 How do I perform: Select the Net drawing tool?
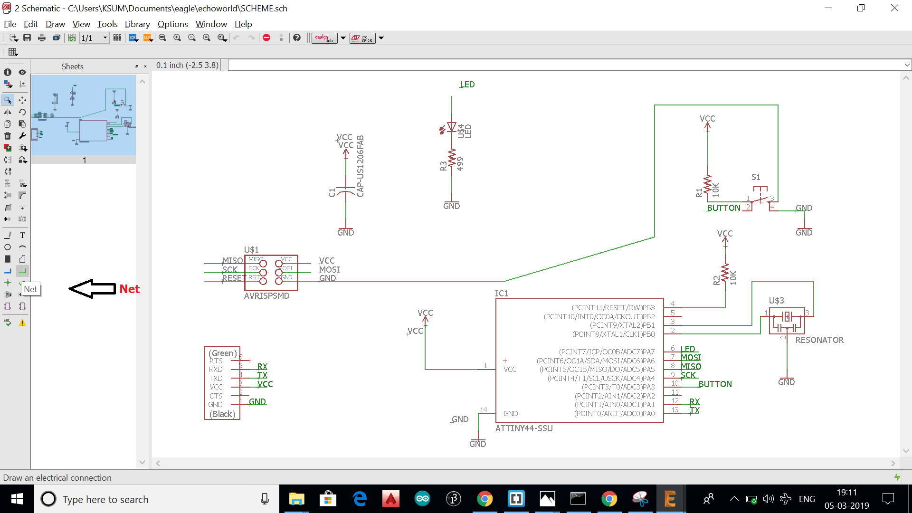pyautogui.click(x=22, y=271)
